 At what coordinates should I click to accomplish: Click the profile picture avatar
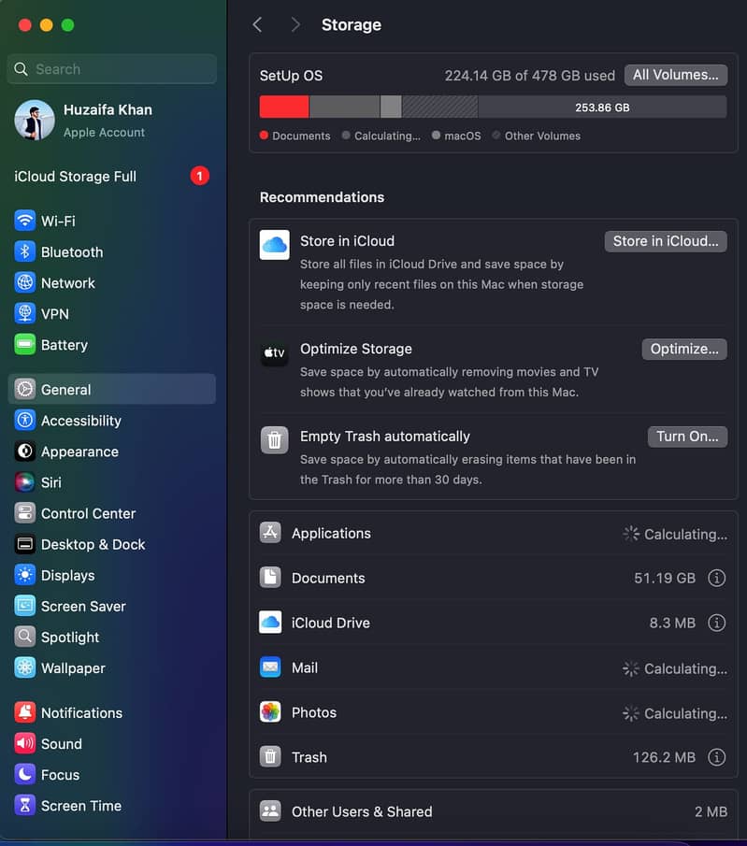pos(35,121)
